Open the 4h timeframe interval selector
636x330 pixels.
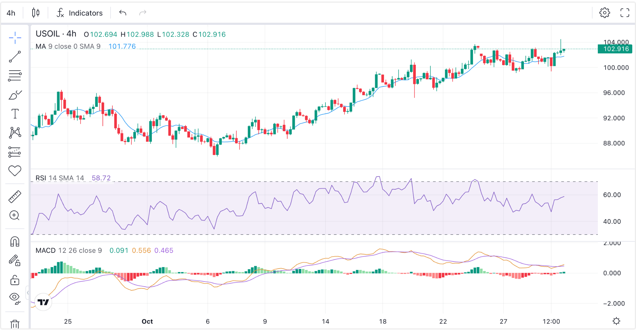pos(11,13)
